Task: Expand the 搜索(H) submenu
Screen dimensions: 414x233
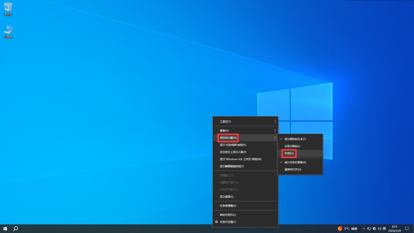Action: (245, 130)
